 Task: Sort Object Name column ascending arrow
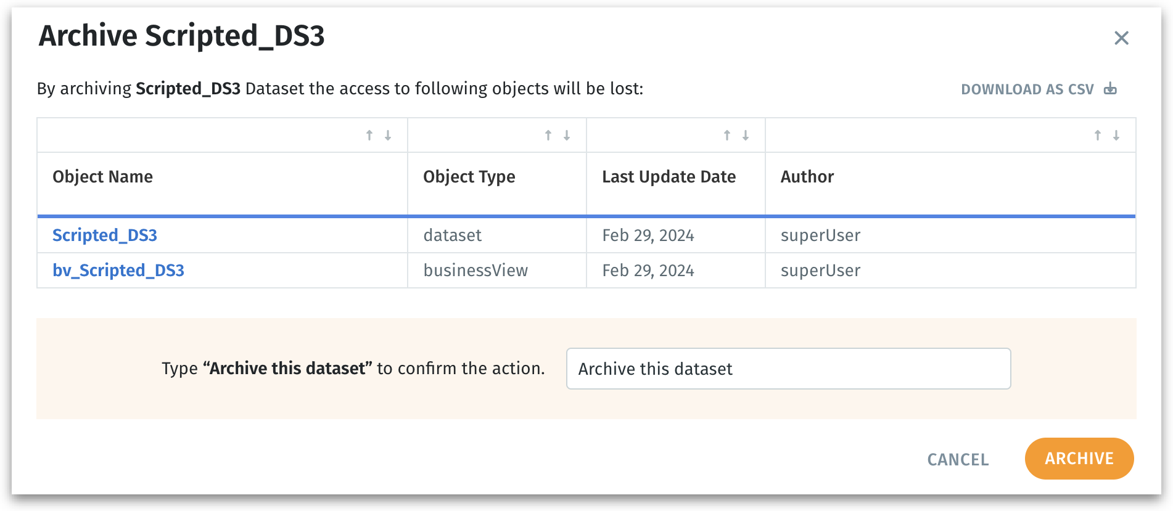coord(369,135)
